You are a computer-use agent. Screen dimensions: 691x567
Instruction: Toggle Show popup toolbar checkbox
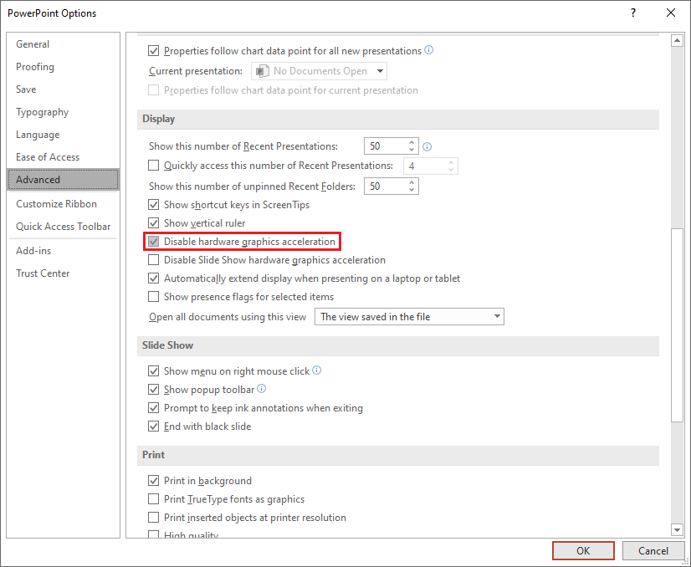coord(153,390)
